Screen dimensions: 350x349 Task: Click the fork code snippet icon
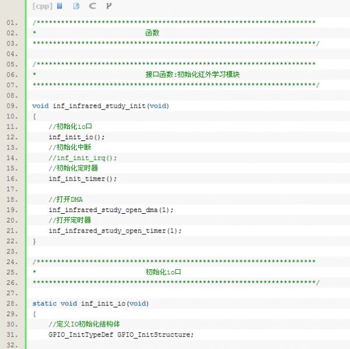[x=108, y=6]
